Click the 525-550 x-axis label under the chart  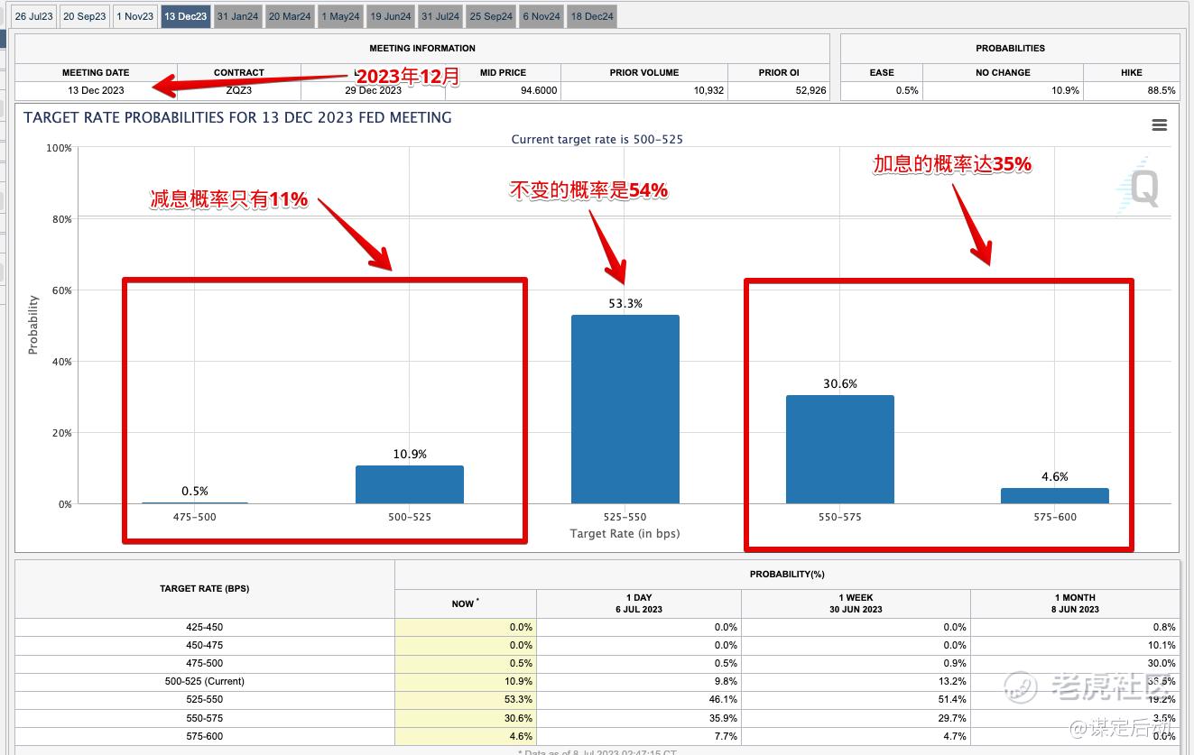click(625, 517)
